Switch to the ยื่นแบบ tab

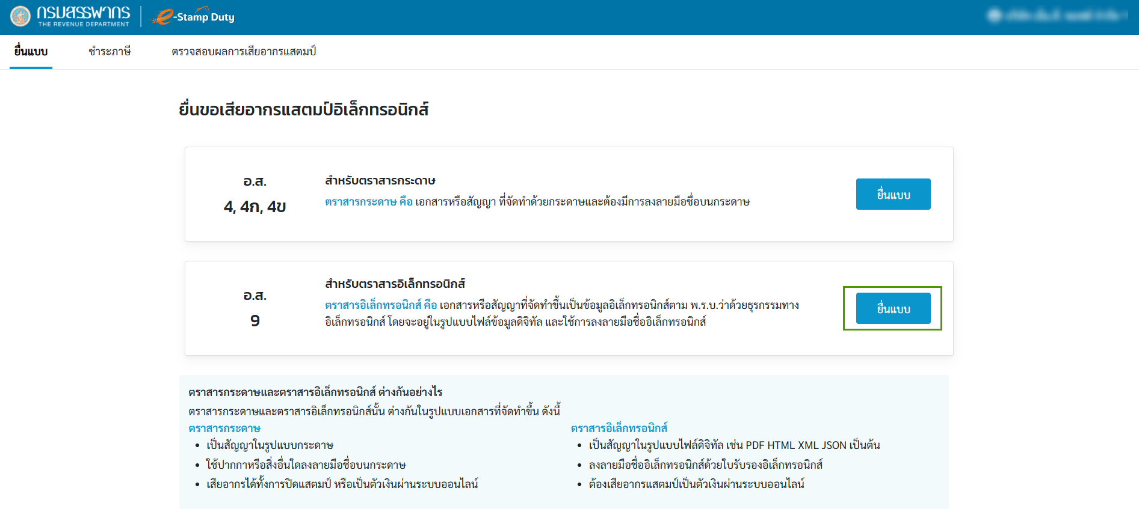tap(31, 52)
